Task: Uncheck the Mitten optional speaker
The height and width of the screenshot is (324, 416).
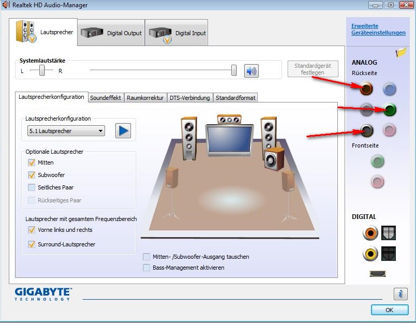Action: click(32, 163)
